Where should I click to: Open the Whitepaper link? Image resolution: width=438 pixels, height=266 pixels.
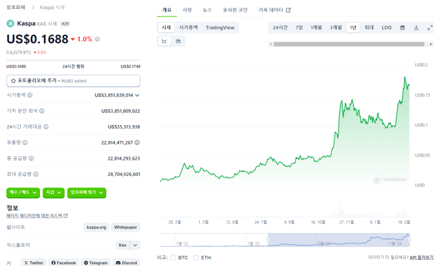(x=126, y=227)
